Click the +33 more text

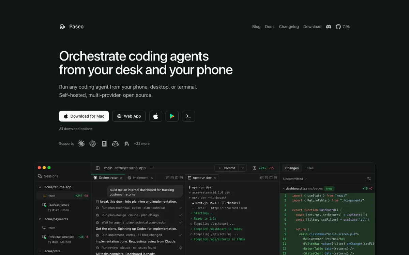141,143
